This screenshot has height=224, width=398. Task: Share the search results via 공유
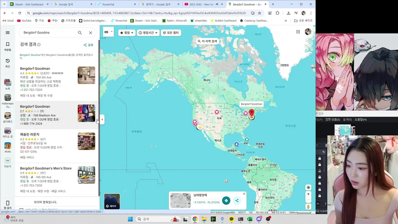(88, 45)
